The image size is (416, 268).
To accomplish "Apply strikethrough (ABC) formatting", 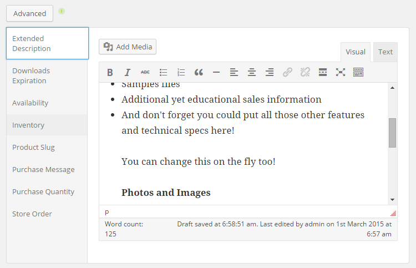I will click(x=145, y=72).
